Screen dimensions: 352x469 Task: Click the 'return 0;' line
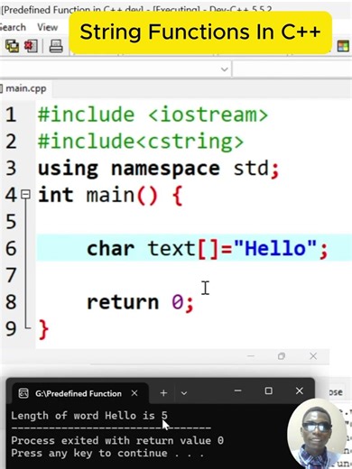(x=141, y=302)
